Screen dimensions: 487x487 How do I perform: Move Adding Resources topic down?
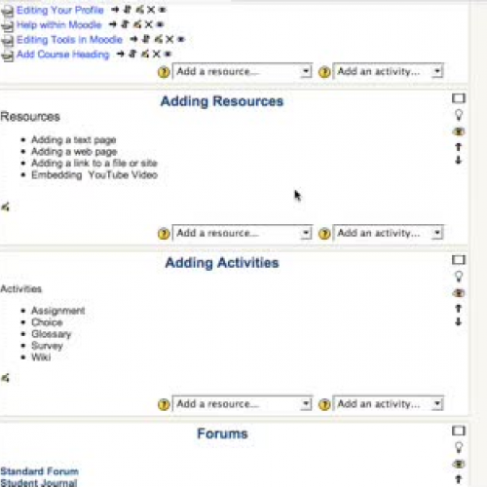[459, 160]
